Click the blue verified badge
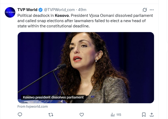168x119 pixels. click(x=41, y=10)
